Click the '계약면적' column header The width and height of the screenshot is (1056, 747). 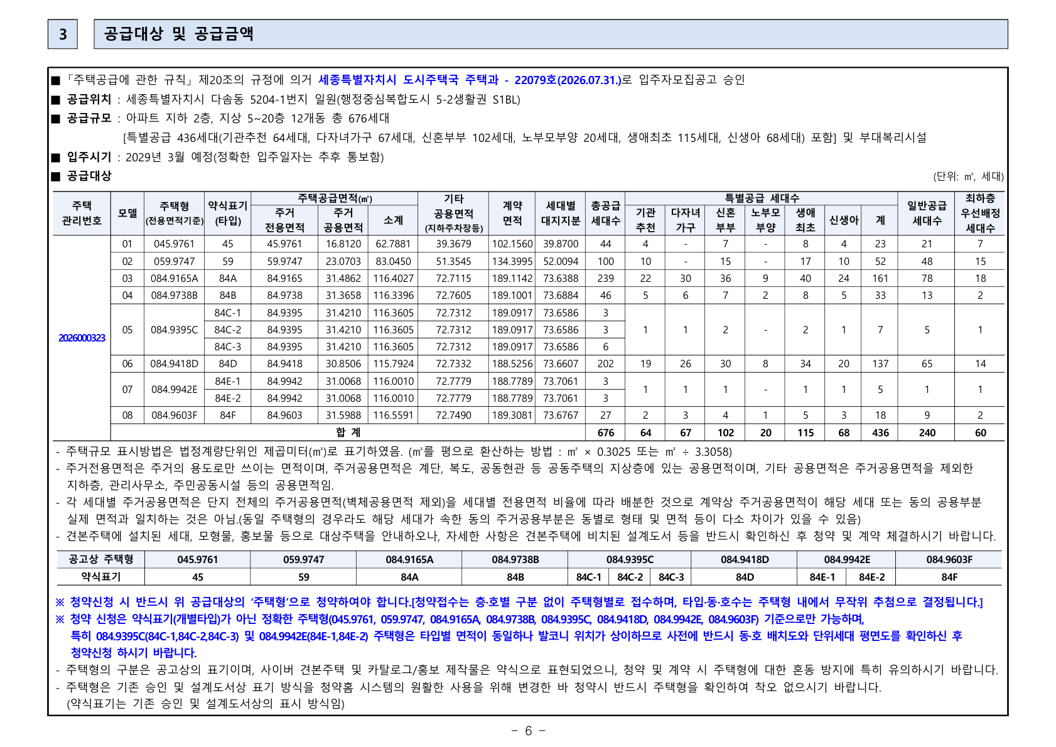[x=512, y=213]
